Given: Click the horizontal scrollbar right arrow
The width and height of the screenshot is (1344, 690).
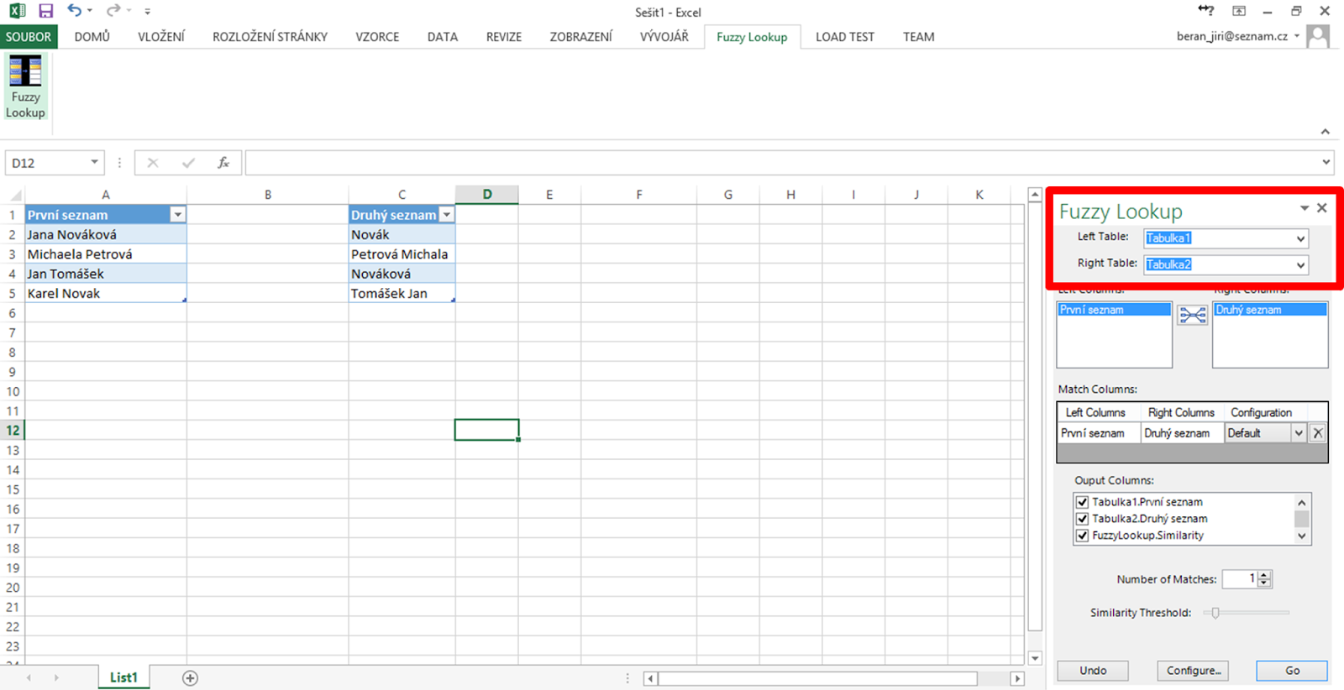Looking at the screenshot, I should click(1017, 678).
